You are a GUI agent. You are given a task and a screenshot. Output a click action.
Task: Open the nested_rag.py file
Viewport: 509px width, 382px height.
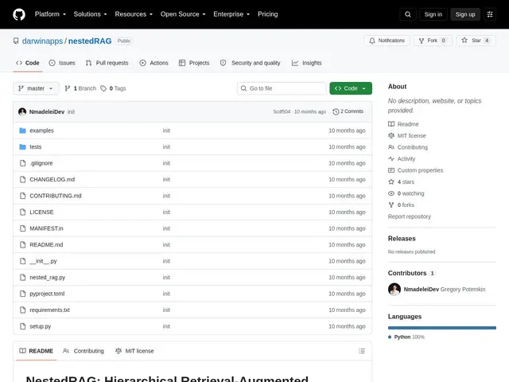(48, 278)
